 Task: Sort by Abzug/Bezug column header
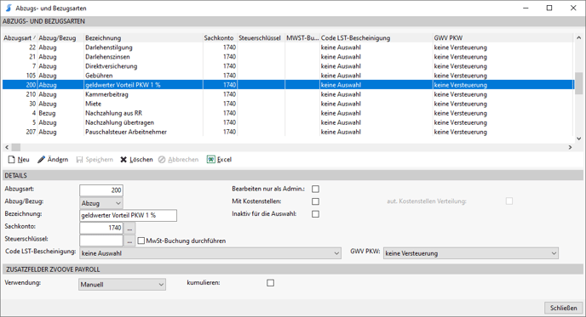[x=60, y=38]
